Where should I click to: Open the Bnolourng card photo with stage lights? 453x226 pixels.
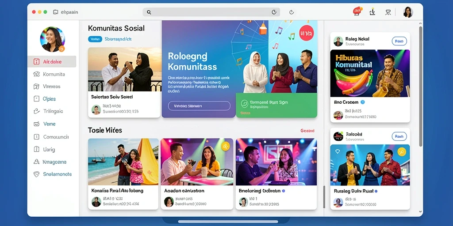coord(276,162)
